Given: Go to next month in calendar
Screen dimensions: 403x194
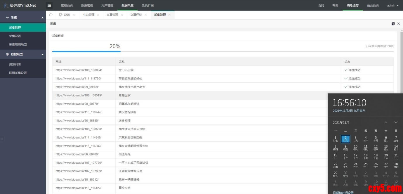Looking at the screenshot, I should tap(396, 122).
